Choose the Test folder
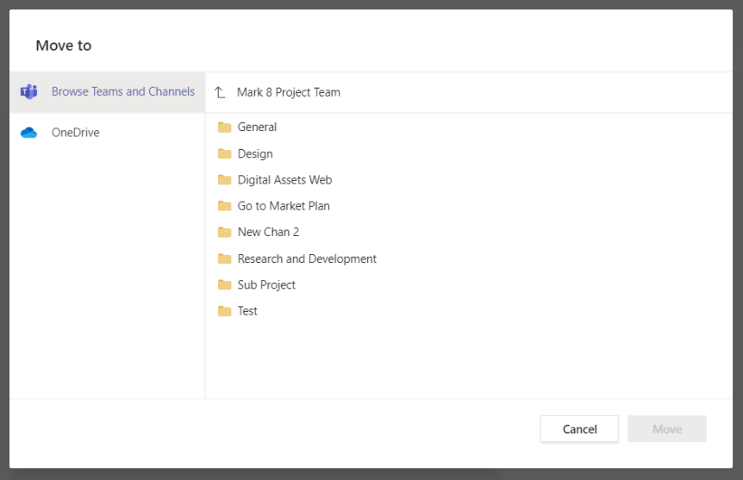The width and height of the screenshot is (743, 480). coord(247,311)
